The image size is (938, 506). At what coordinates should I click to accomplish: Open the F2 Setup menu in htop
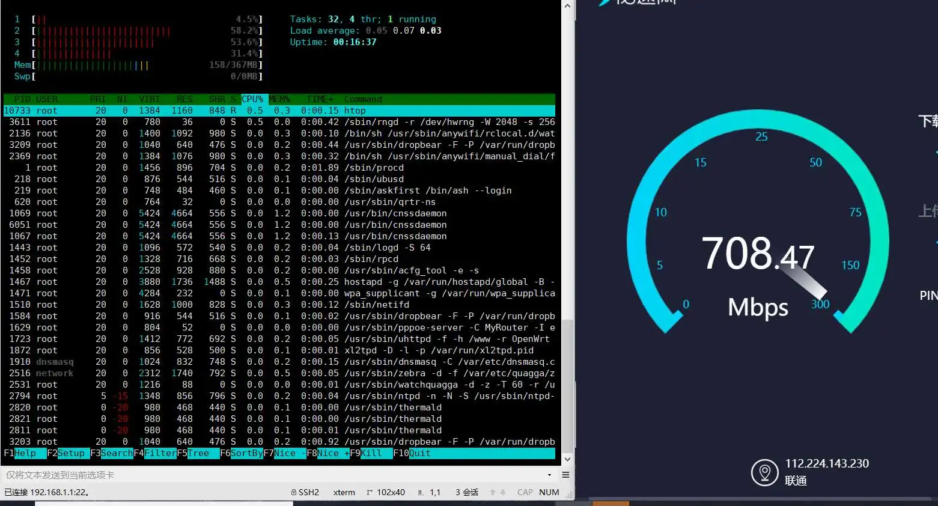click(x=71, y=453)
